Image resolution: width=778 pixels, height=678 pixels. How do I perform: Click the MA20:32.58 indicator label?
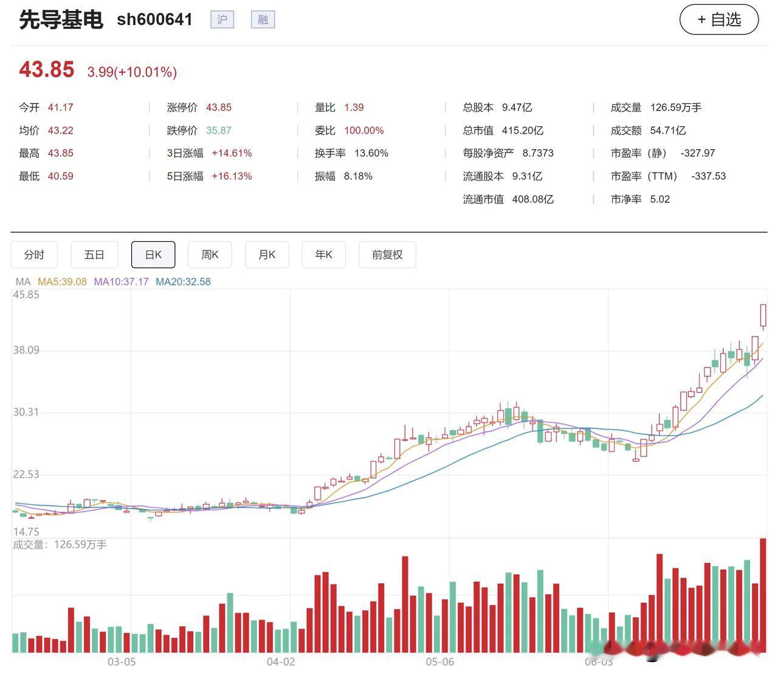[183, 282]
